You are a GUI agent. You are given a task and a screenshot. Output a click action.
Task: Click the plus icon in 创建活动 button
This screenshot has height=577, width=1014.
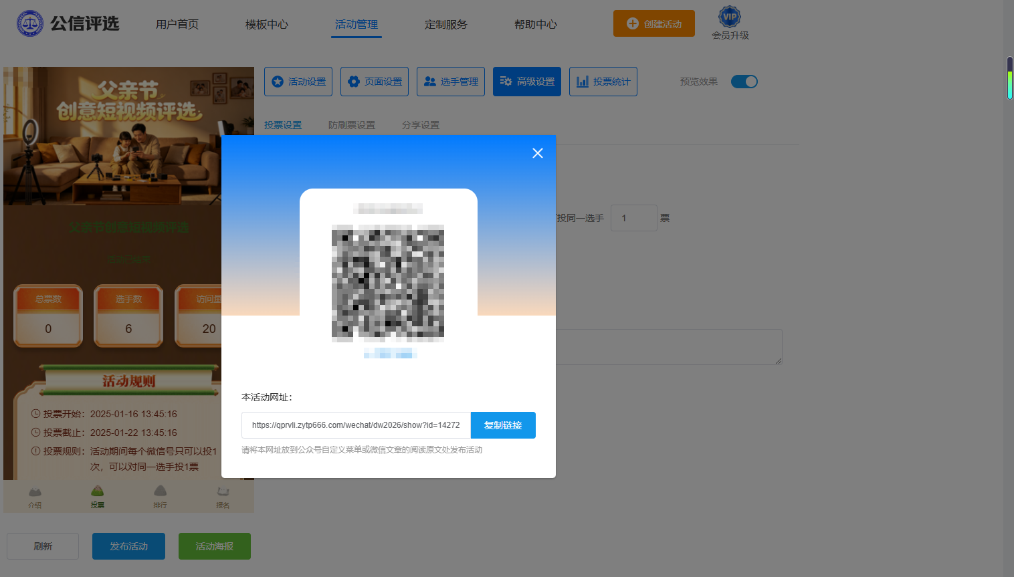coord(632,23)
